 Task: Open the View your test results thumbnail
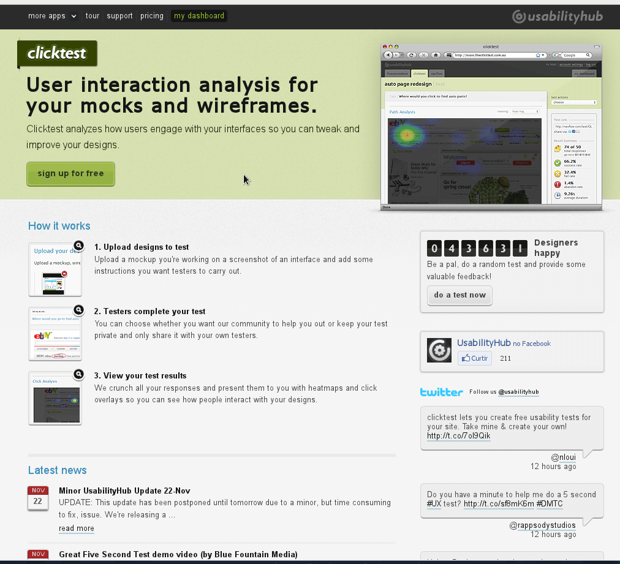tap(55, 398)
